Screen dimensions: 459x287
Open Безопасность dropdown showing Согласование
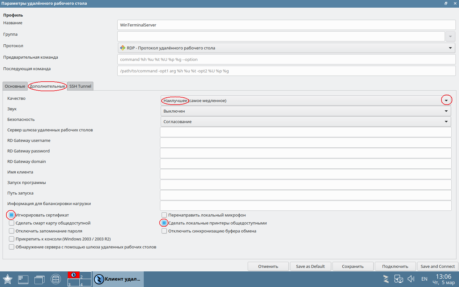(x=306, y=121)
